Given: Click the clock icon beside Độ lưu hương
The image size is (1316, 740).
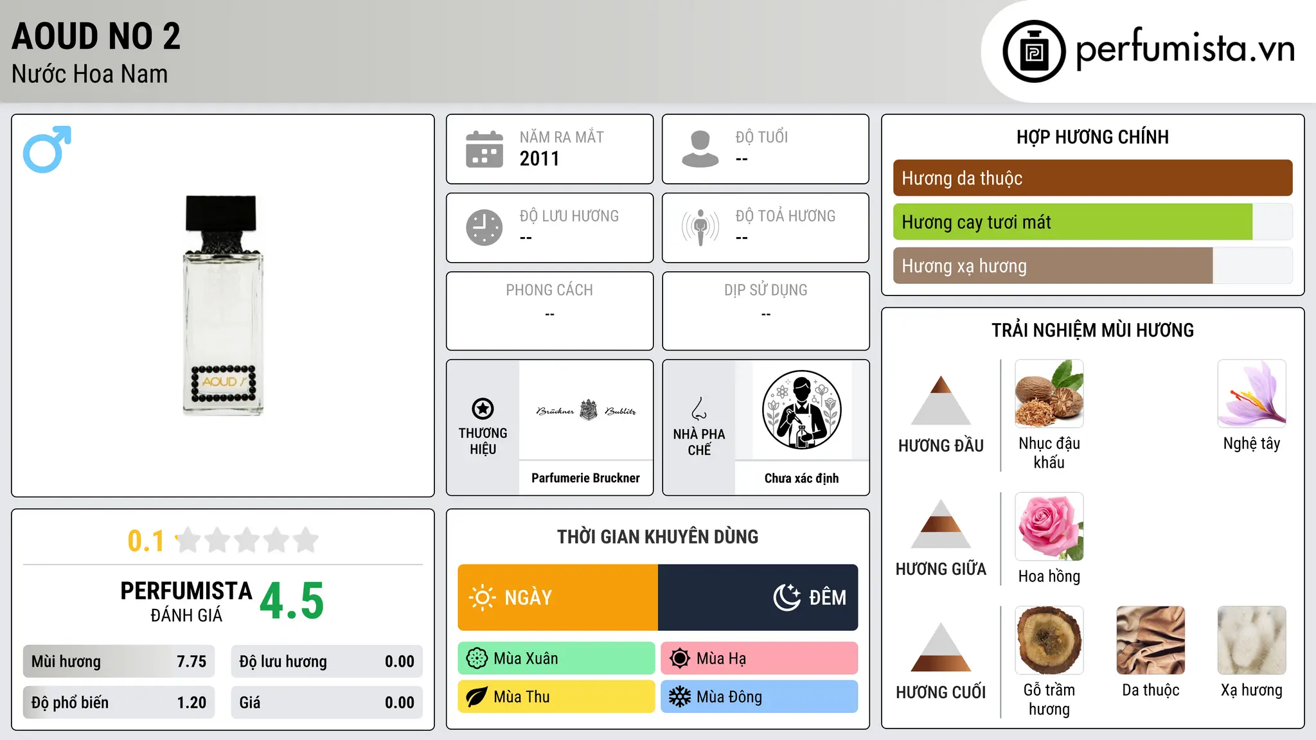Looking at the screenshot, I should [x=485, y=227].
